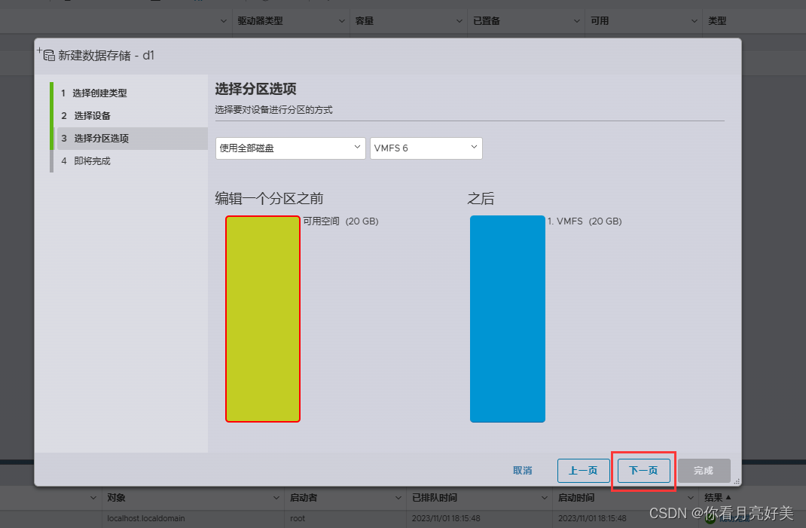Expand the 驱动器类型 filter dropdown
This screenshot has width=806, height=528.
pyautogui.click(x=341, y=21)
